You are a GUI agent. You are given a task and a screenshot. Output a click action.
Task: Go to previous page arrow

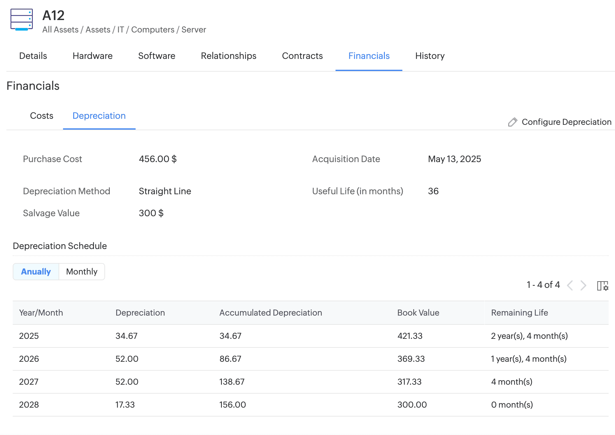[x=570, y=285]
